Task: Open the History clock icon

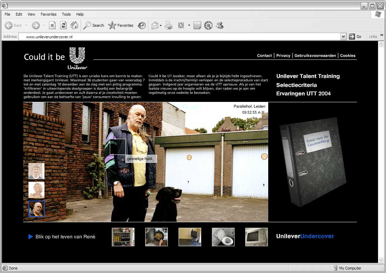Action: pos(142,25)
